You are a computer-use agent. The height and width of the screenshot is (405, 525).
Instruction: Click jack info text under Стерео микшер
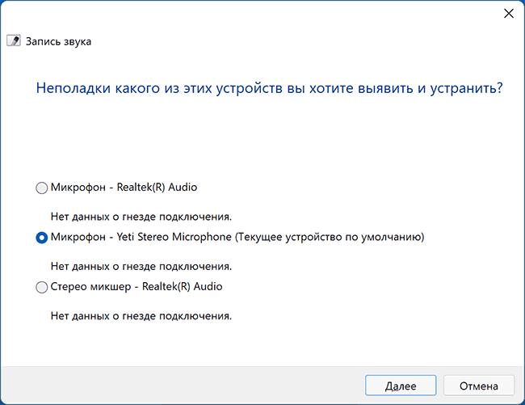141,315
